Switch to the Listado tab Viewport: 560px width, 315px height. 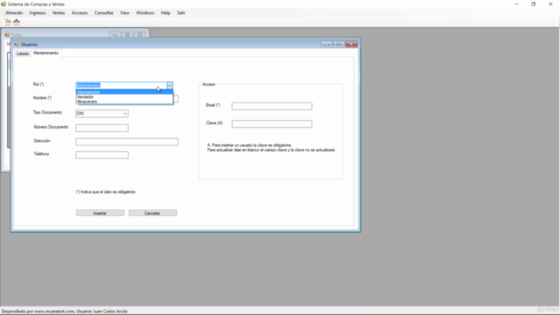click(23, 53)
